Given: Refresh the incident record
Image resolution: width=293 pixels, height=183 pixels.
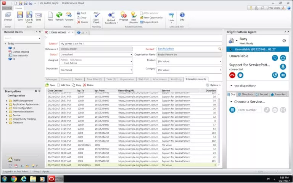Looking at the screenshot, I should tap(59, 17).
